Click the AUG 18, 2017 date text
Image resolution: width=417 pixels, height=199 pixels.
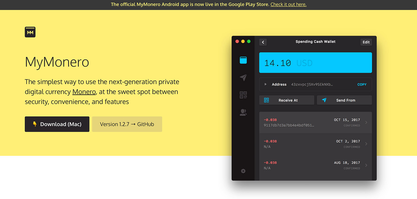tap(347, 163)
